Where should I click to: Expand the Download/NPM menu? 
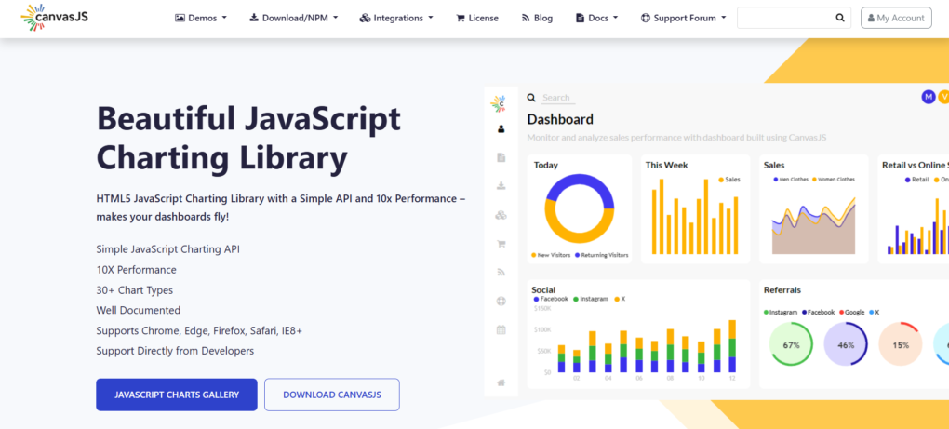(293, 19)
